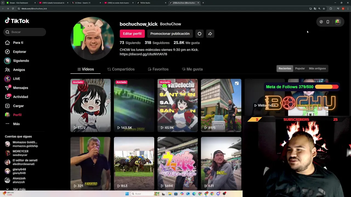Open Microsoft Edge from the taskbar
The image size is (351, 197).
pyautogui.click(x=194, y=194)
